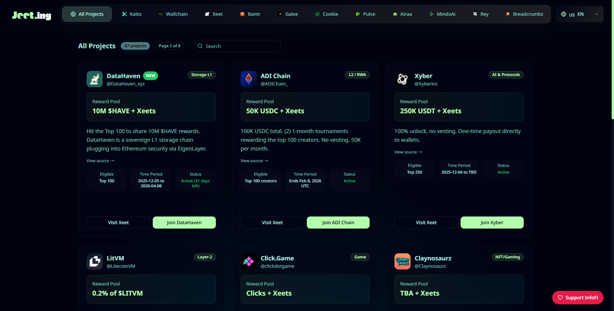Click the NEW badge beside DataHaven
The width and height of the screenshot is (614, 311).
150,76
